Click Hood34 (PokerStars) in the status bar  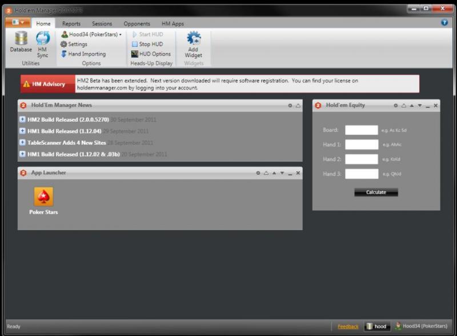[421, 326]
